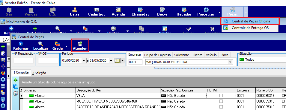This screenshot has width=286, height=110.
Task: Sort by Descrição do Item column header
Action: 118,90
